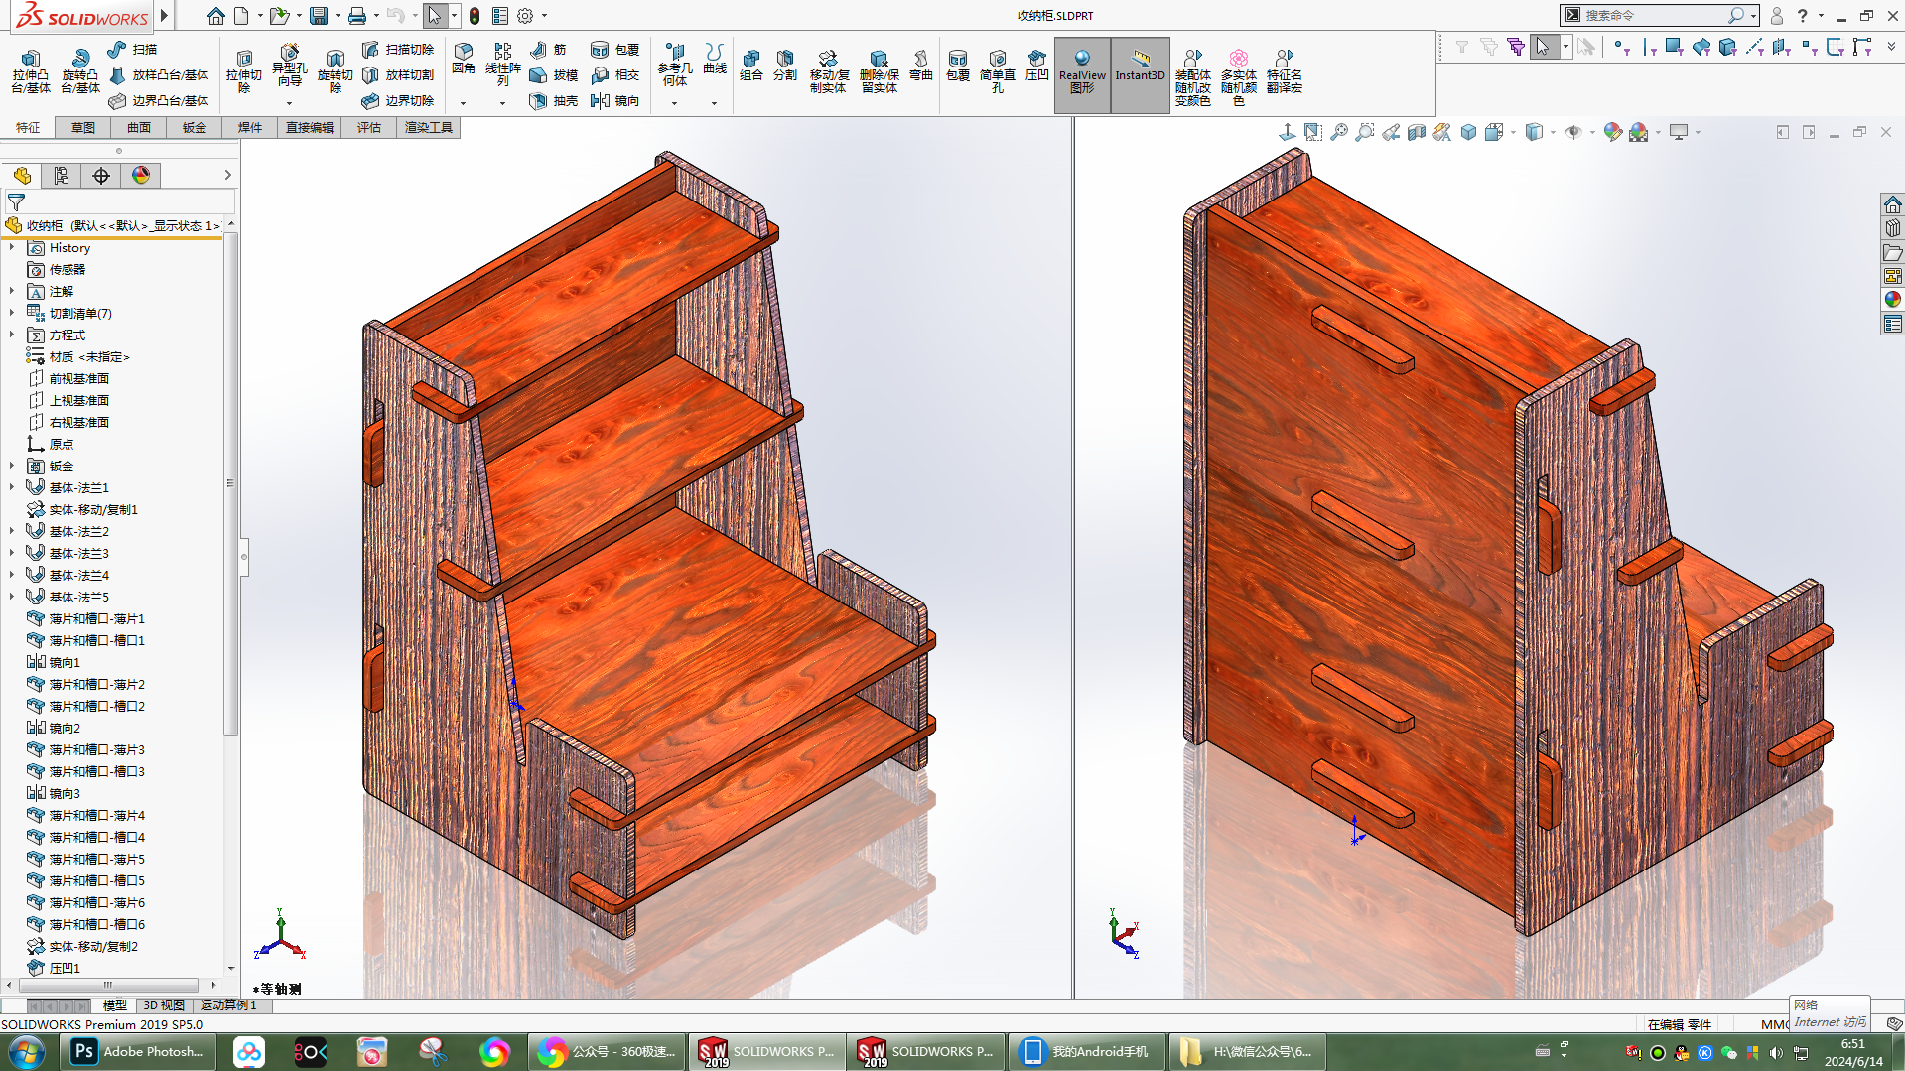
Task: Click the section view icon in view toolbar
Action: (x=1417, y=132)
